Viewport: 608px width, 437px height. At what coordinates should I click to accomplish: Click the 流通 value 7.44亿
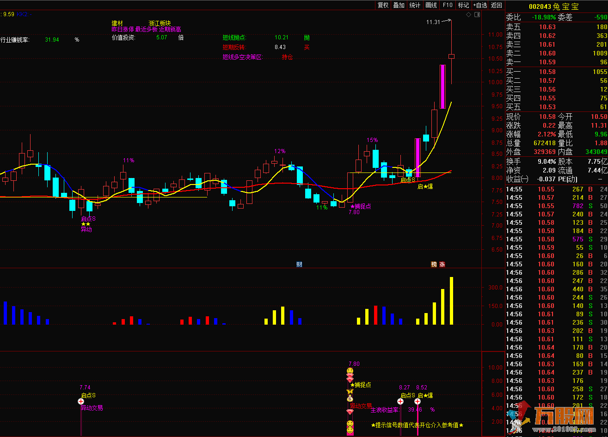click(598, 170)
